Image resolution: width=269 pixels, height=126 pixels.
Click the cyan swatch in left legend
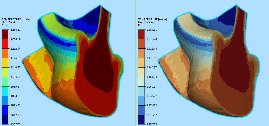5,91
